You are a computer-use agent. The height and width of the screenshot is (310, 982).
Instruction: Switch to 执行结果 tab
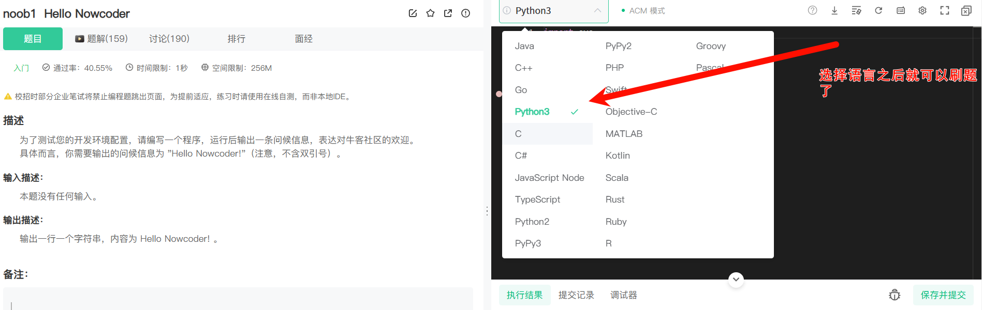525,295
